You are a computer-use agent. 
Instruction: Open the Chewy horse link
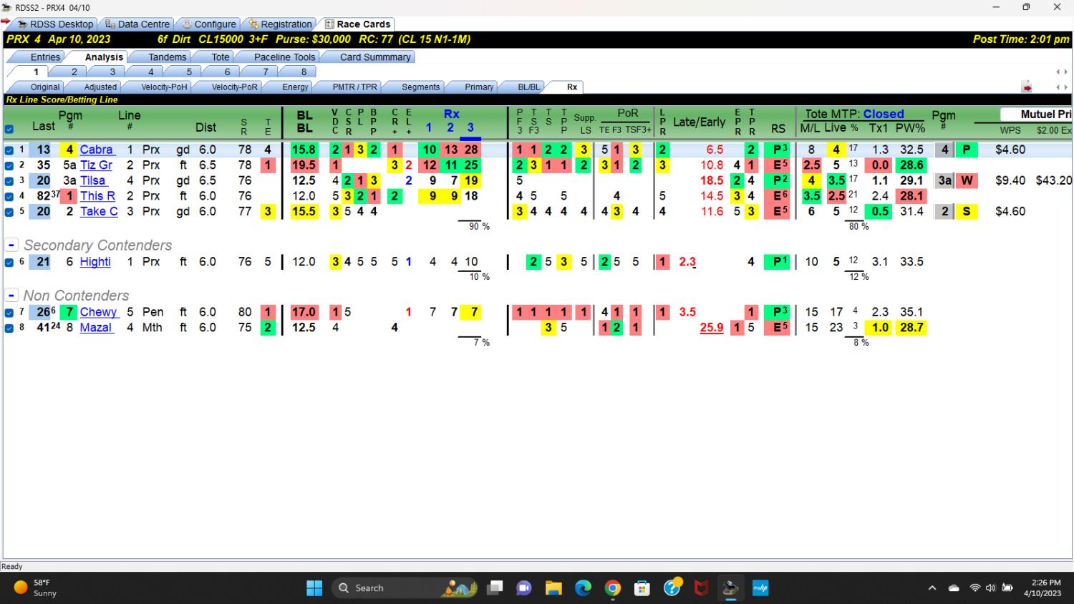pos(99,312)
